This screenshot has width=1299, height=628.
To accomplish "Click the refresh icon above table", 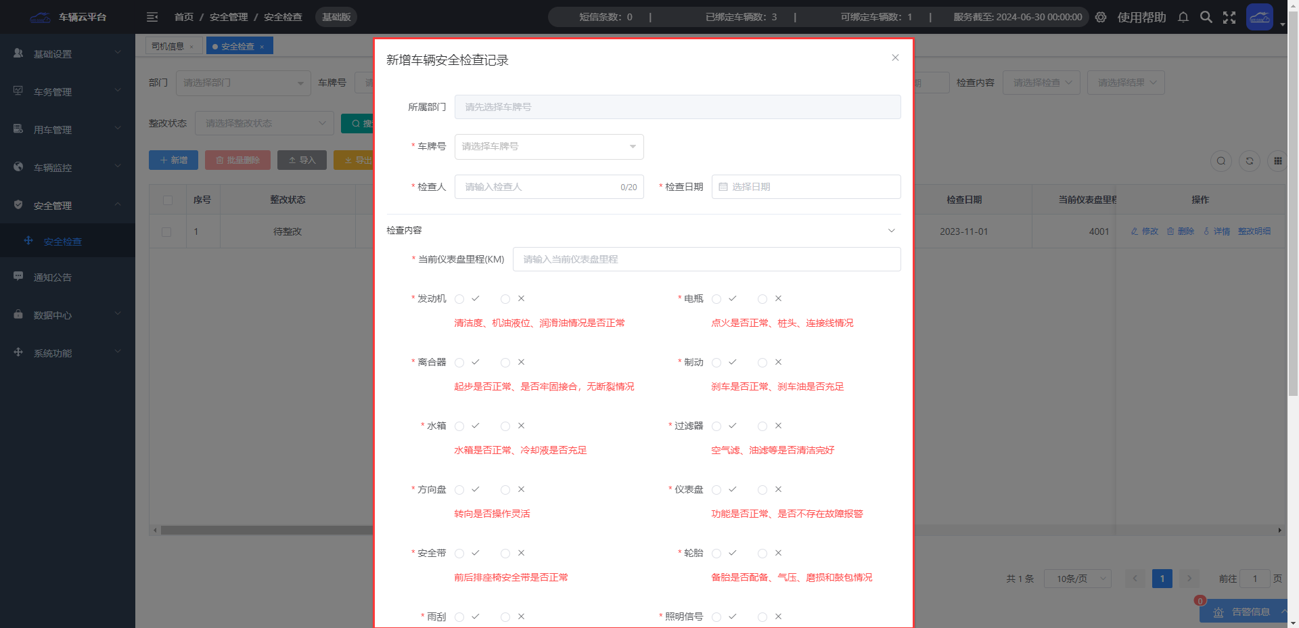I will point(1250,161).
